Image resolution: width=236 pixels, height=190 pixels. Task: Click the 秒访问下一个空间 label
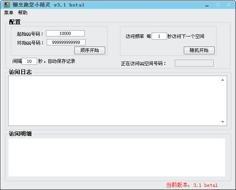(186, 36)
